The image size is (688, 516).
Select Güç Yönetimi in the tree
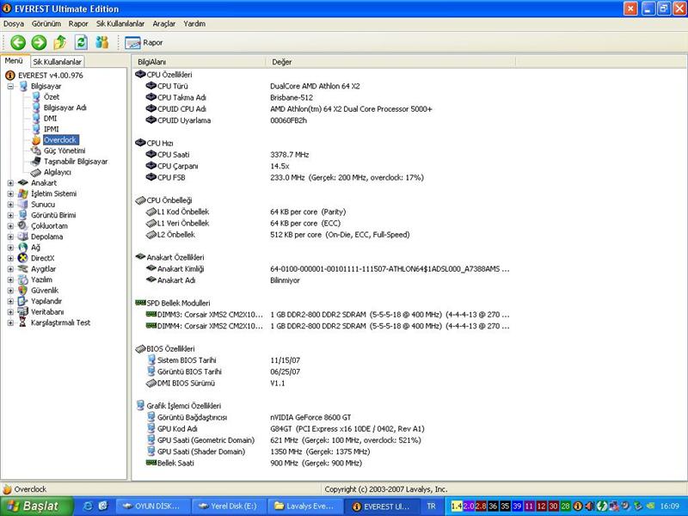pos(64,150)
